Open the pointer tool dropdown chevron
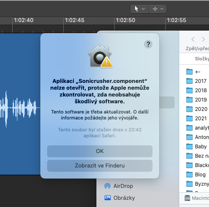209x207 pixels. (x=143, y=9)
